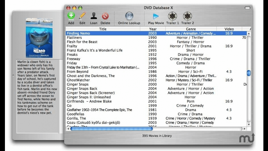Select the Friday movie row
Viewport: 268px width, 151px height.
pyautogui.click(x=156, y=63)
